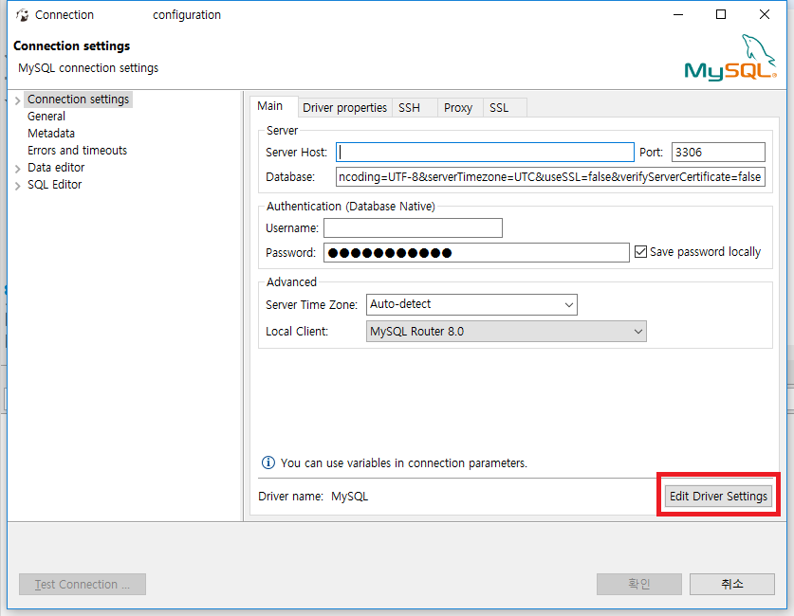Click the Password input field
Screen dimensions: 794x616
click(x=476, y=252)
